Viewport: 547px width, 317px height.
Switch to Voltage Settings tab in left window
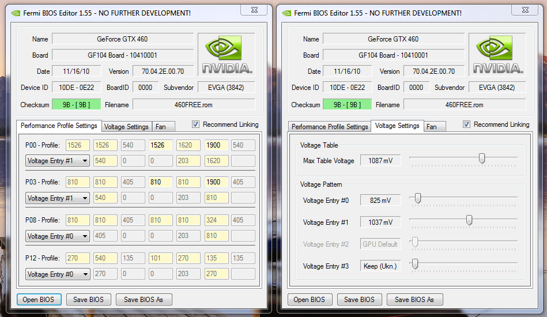(x=126, y=127)
